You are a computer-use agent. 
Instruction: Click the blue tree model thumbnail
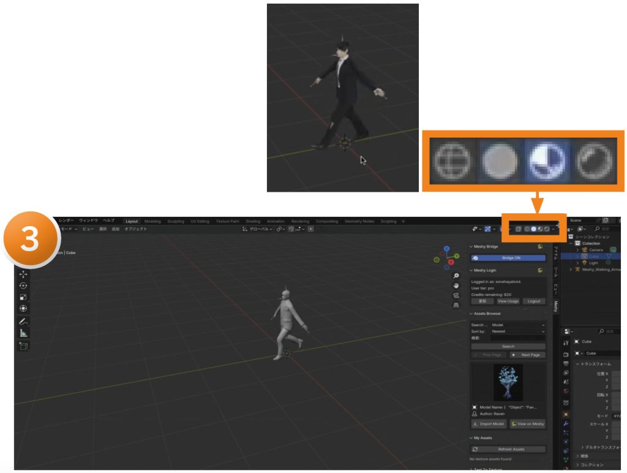(x=508, y=382)
